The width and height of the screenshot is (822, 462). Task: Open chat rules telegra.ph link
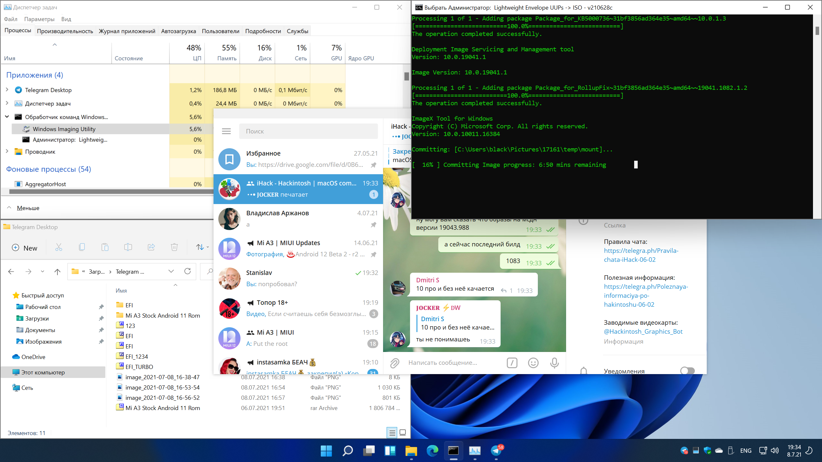[x=641, y=255]
